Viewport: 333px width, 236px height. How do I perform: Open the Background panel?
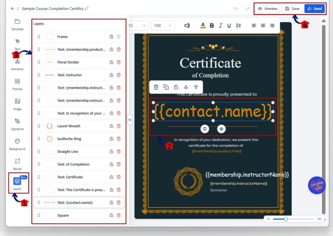[17, 145]
